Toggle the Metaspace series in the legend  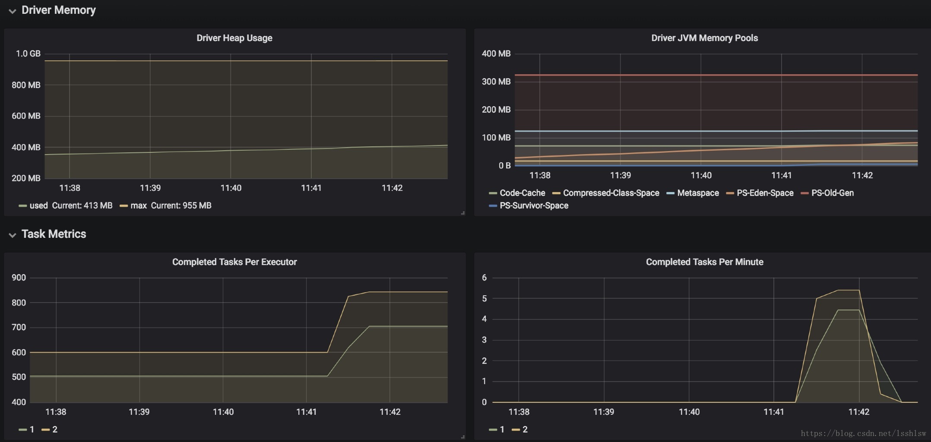pyautogui.click(x=698, y=193)
